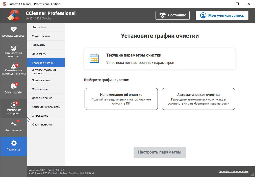Viewport: 255px width, 177px height.
Task: Open Обновление программ icon
Action: [14, 105]
